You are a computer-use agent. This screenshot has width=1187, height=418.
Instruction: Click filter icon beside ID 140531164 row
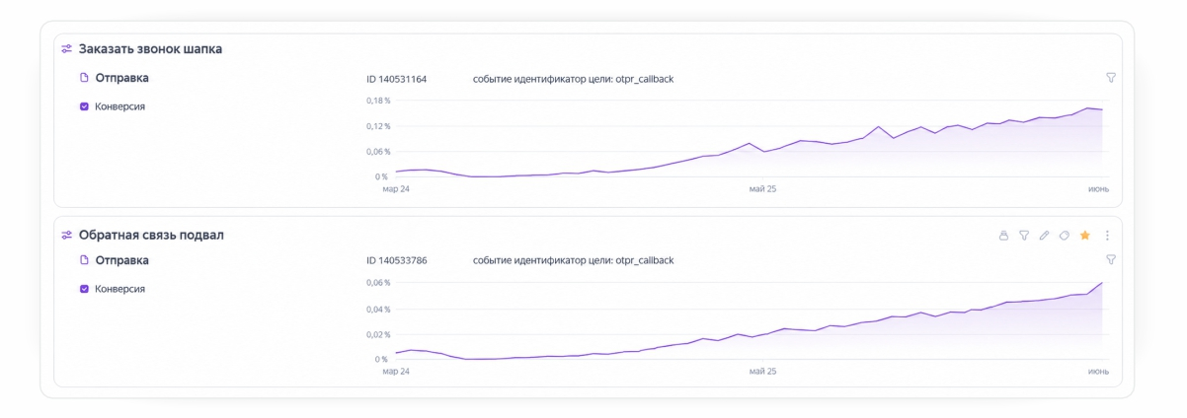tap(1111, 78)
